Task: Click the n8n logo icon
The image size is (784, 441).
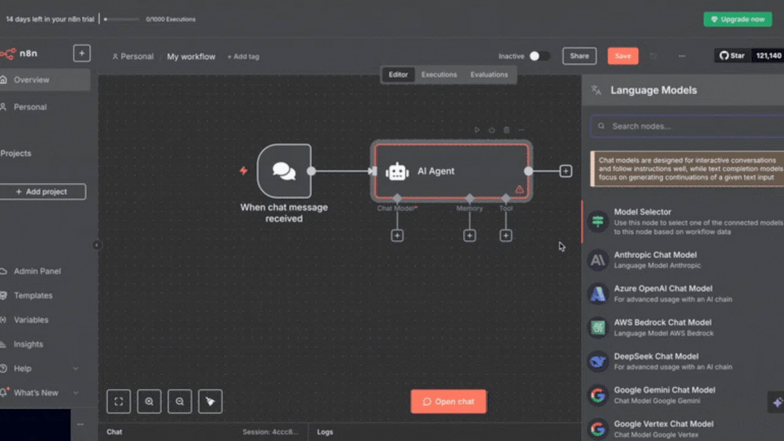Action: pos(7,54)
